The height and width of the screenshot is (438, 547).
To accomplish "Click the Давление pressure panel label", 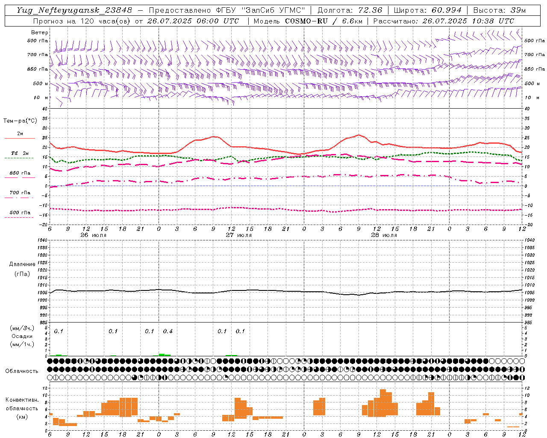I will tap(22, 264).
